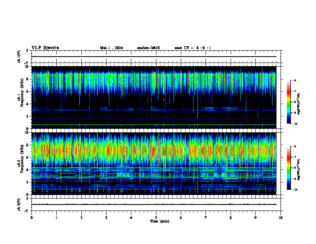The height and width of the screenshot is (244, 316).
Task: Click the ch.2 spectrogram color scale bar
Action: point(289,168)
